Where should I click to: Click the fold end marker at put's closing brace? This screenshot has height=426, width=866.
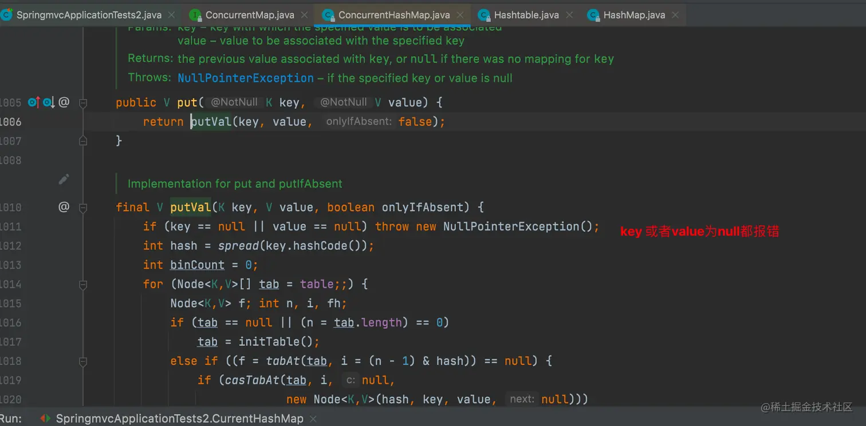click(83, 141)
